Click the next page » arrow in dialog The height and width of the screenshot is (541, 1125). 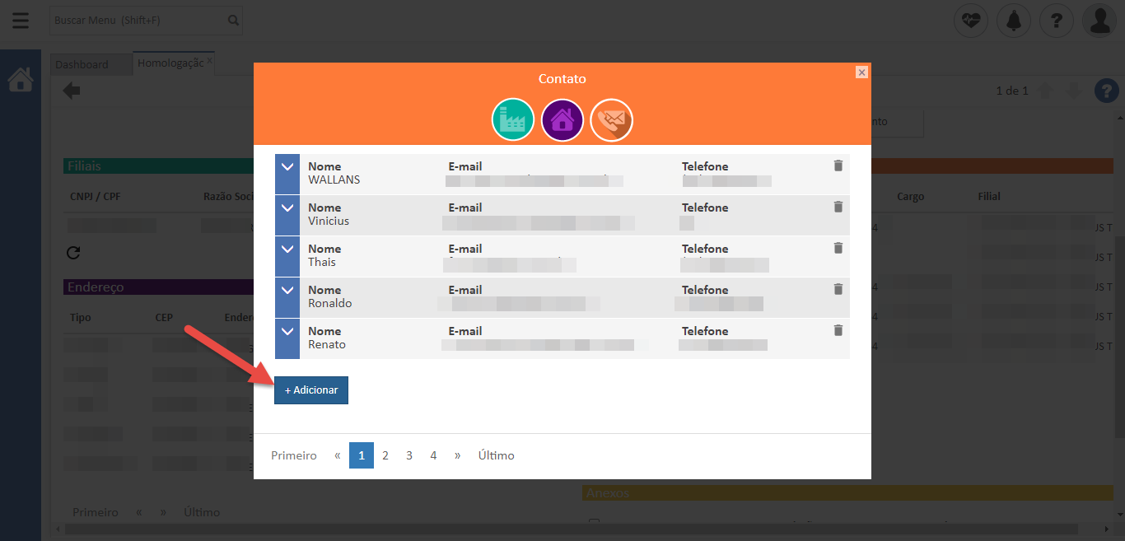pos(457,455)
